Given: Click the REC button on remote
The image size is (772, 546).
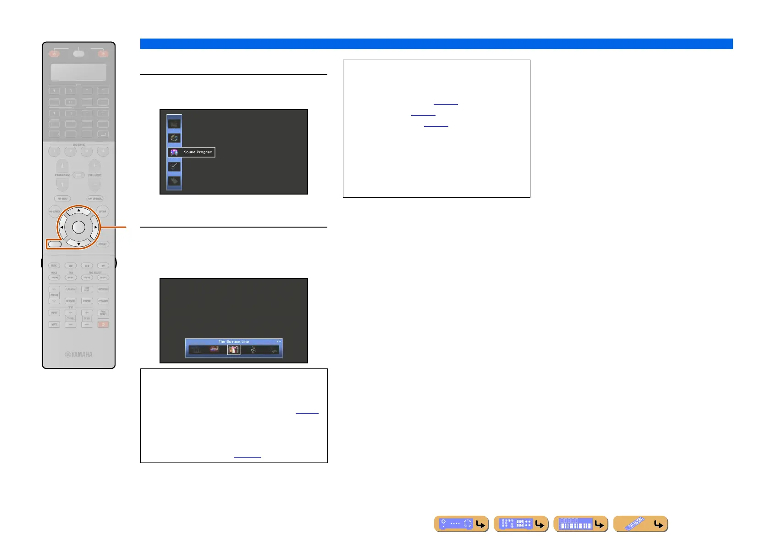Looking at the screenshot, I should click(54, 266).
